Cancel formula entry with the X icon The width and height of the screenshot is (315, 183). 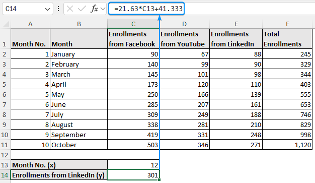click(x=70, y=9)
